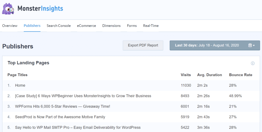Click the 6001 visits value
The width and height of the screenshot is (262, 132).
pyautogui.click(x=185, y=106)
